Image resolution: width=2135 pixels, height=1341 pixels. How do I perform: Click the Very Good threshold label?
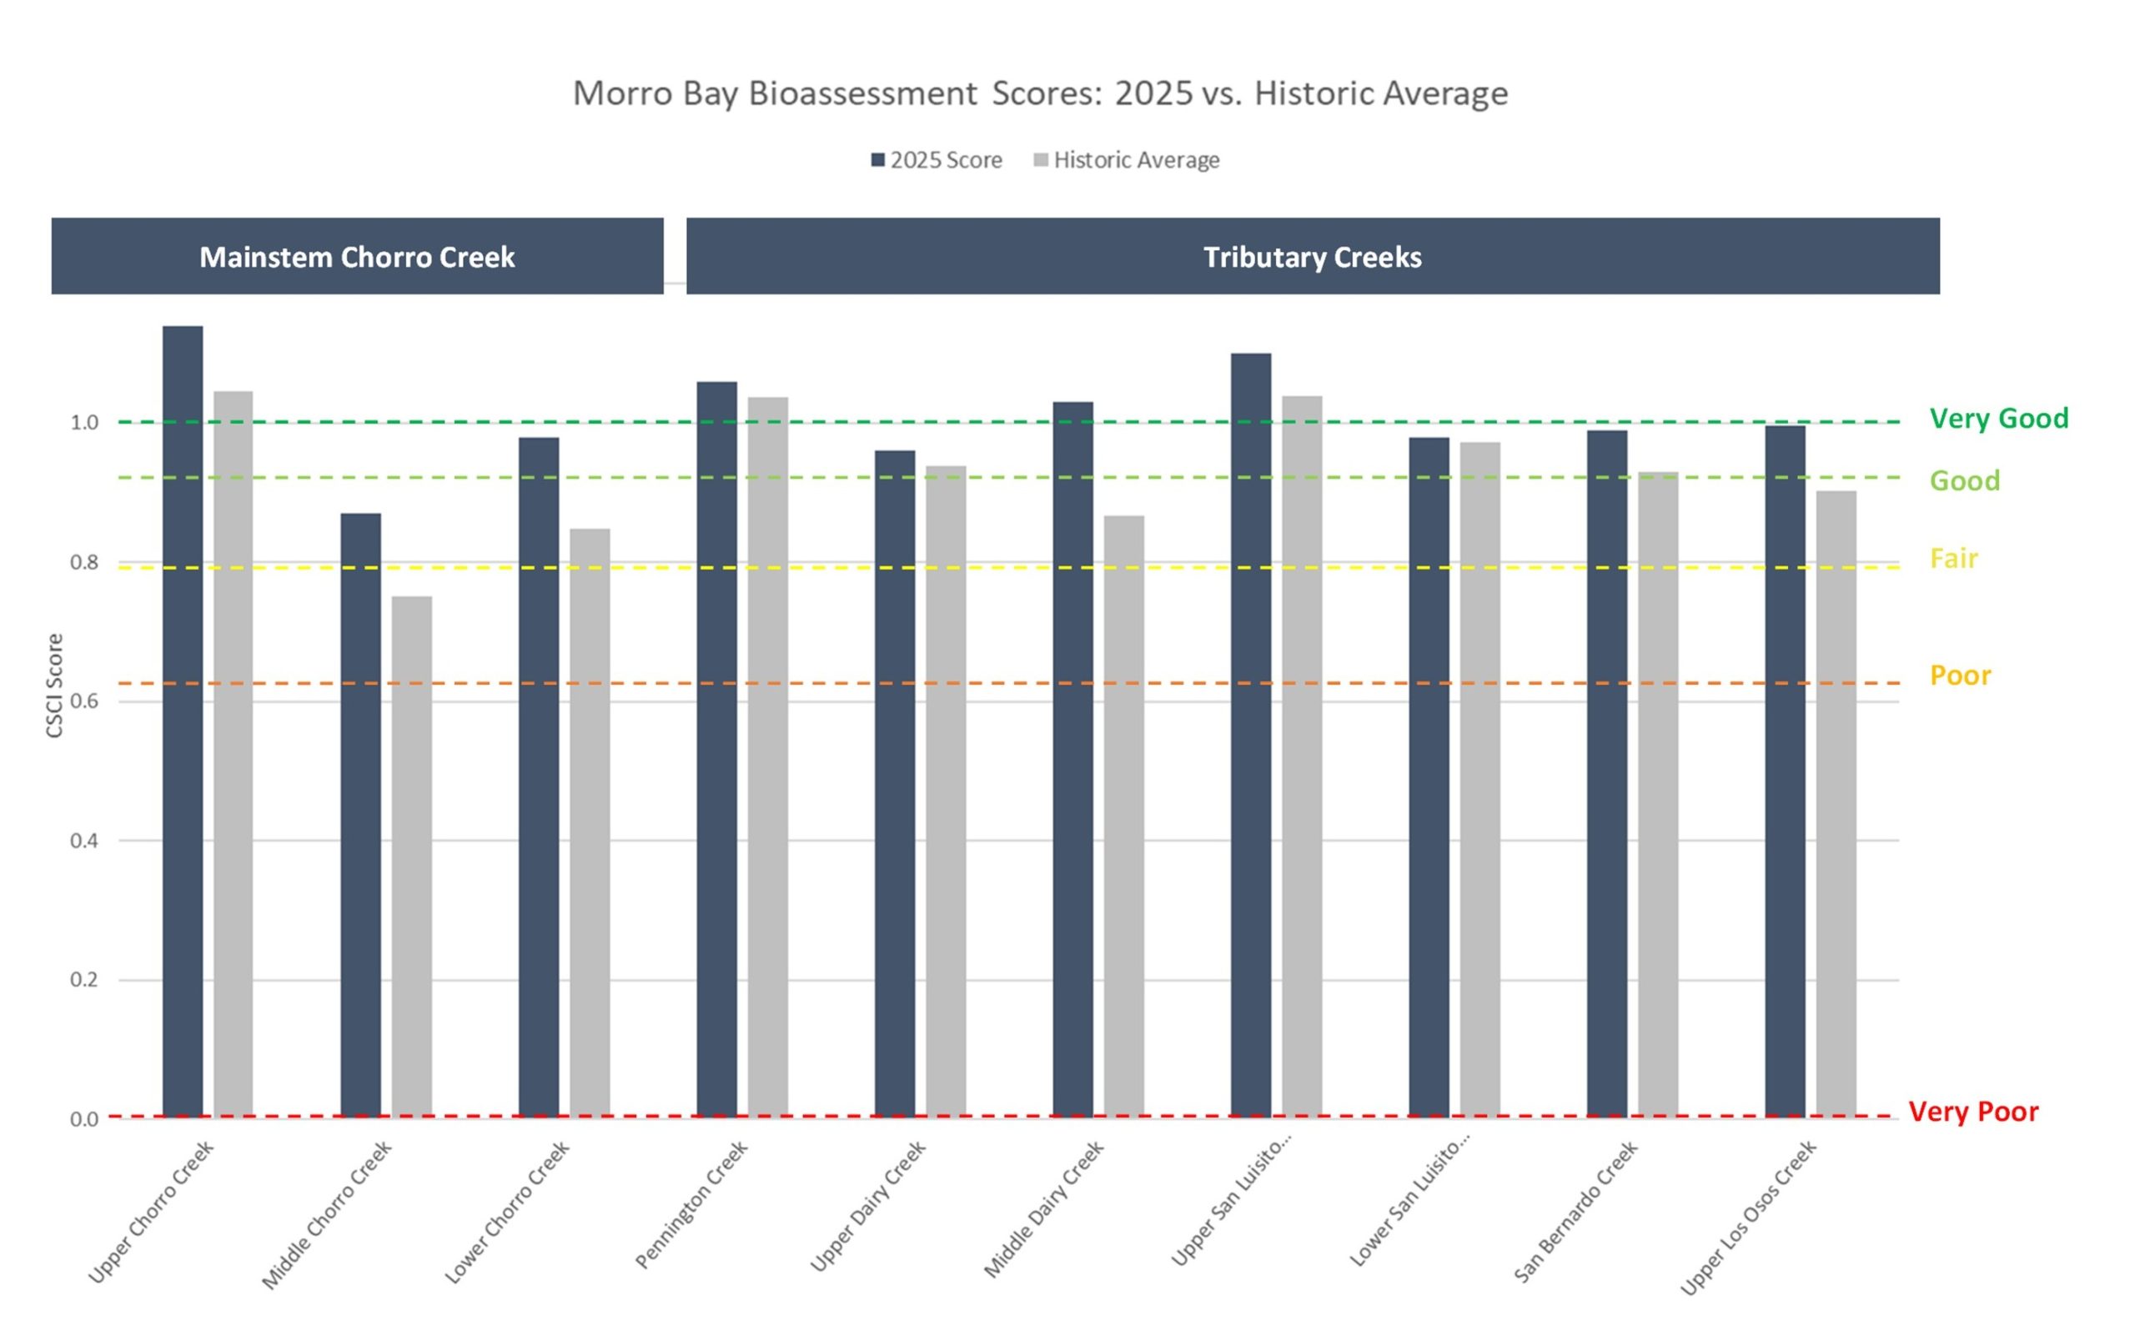click(1998, 419)
